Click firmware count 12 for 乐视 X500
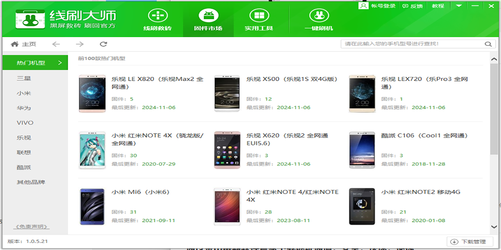501x250 pixels. tap(268, 99)
